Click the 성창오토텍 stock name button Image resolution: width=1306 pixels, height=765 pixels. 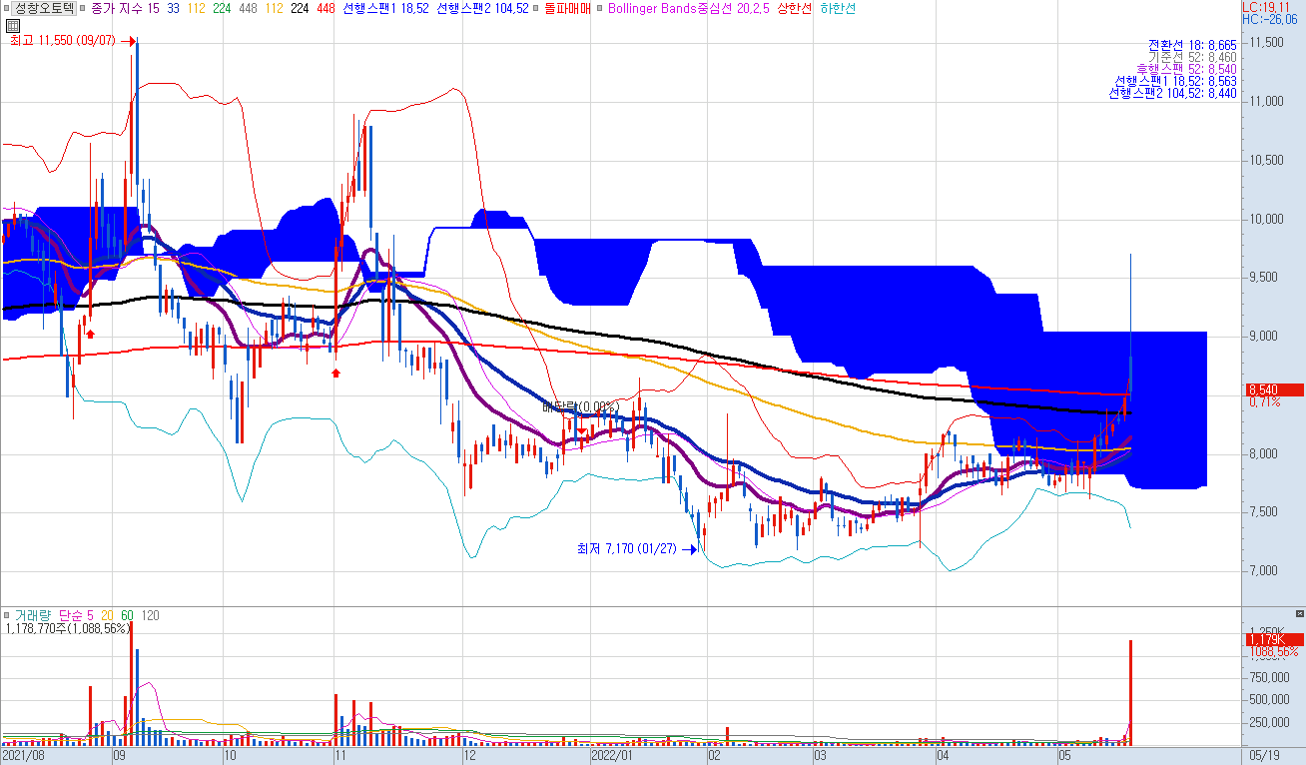pos(43,8)
